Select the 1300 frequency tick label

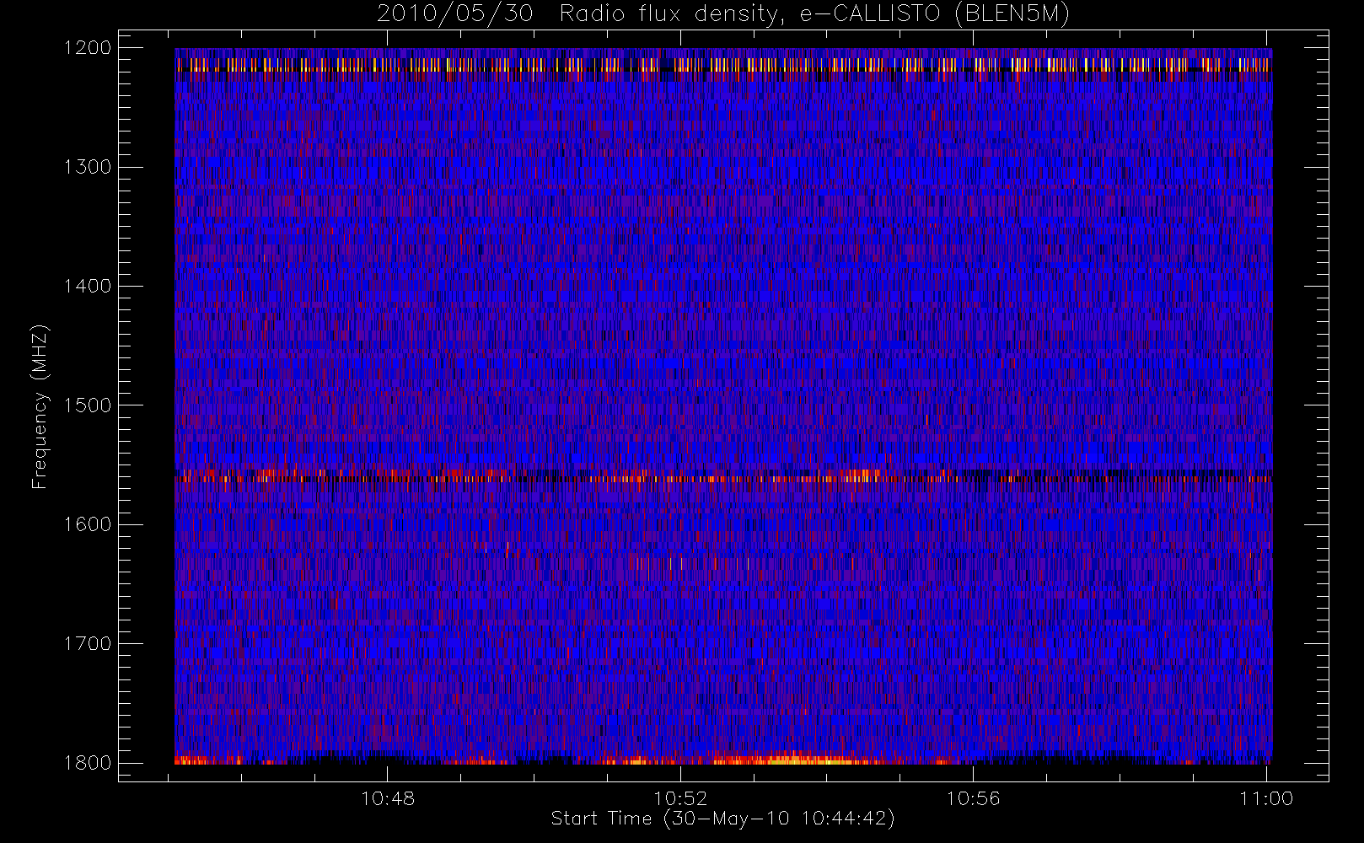88,167
